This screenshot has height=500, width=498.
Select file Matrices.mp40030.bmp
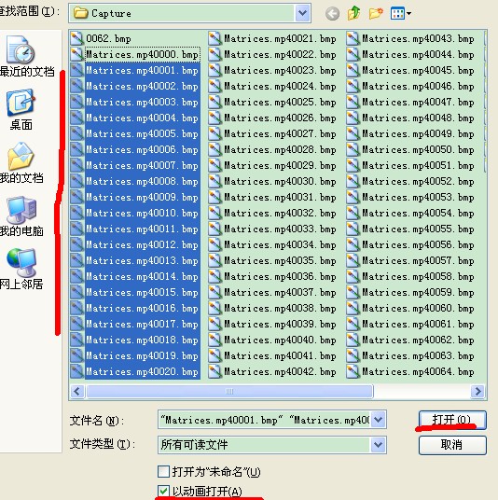[x=280, y=181]
